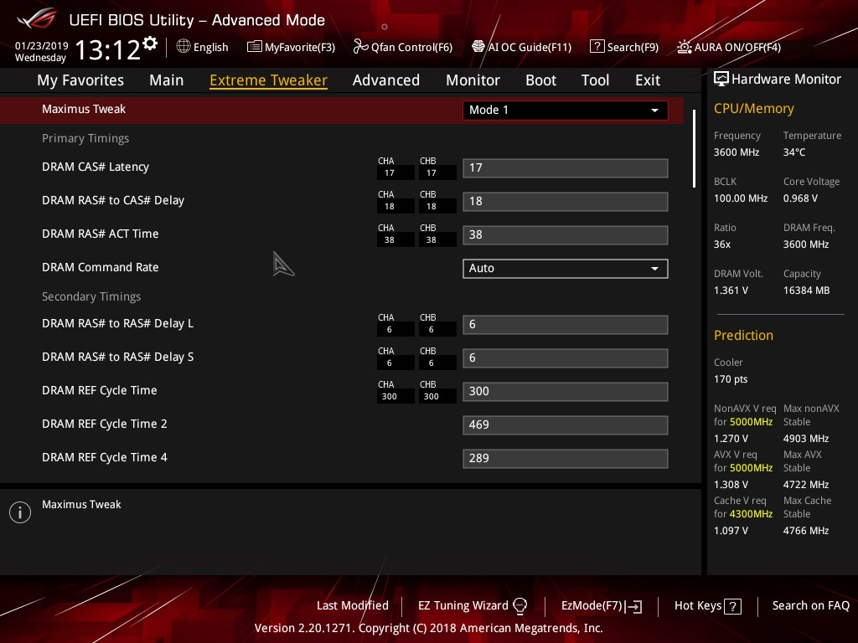Image resolution: width=858 pixels, height=643 pixels.
Task: Open Qfan Control(F6)
Action: (x=403, y=47)
